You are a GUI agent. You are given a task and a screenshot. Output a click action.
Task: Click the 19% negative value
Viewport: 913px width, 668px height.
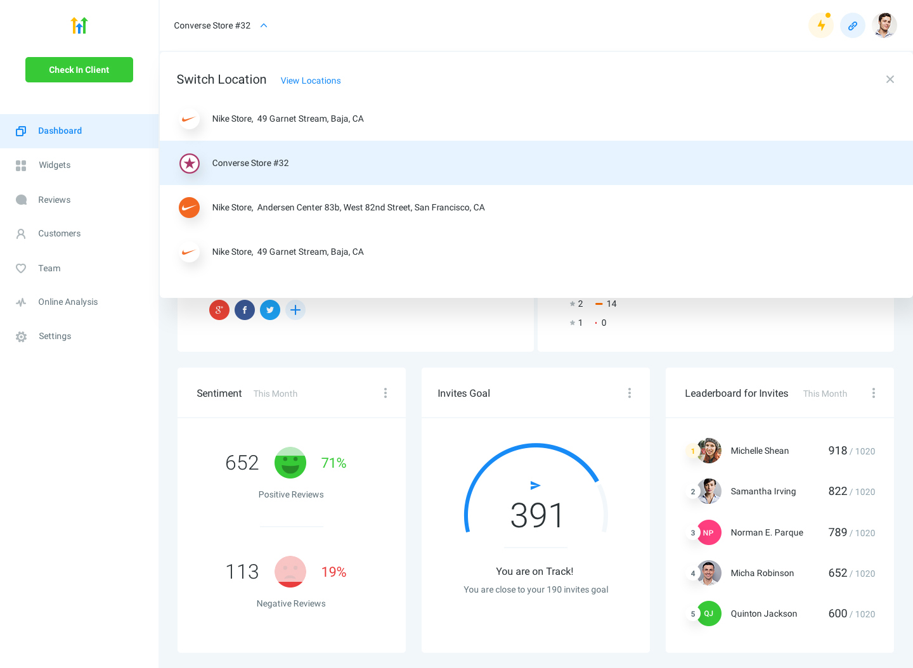pyautogui.click(x=333, y=572)
